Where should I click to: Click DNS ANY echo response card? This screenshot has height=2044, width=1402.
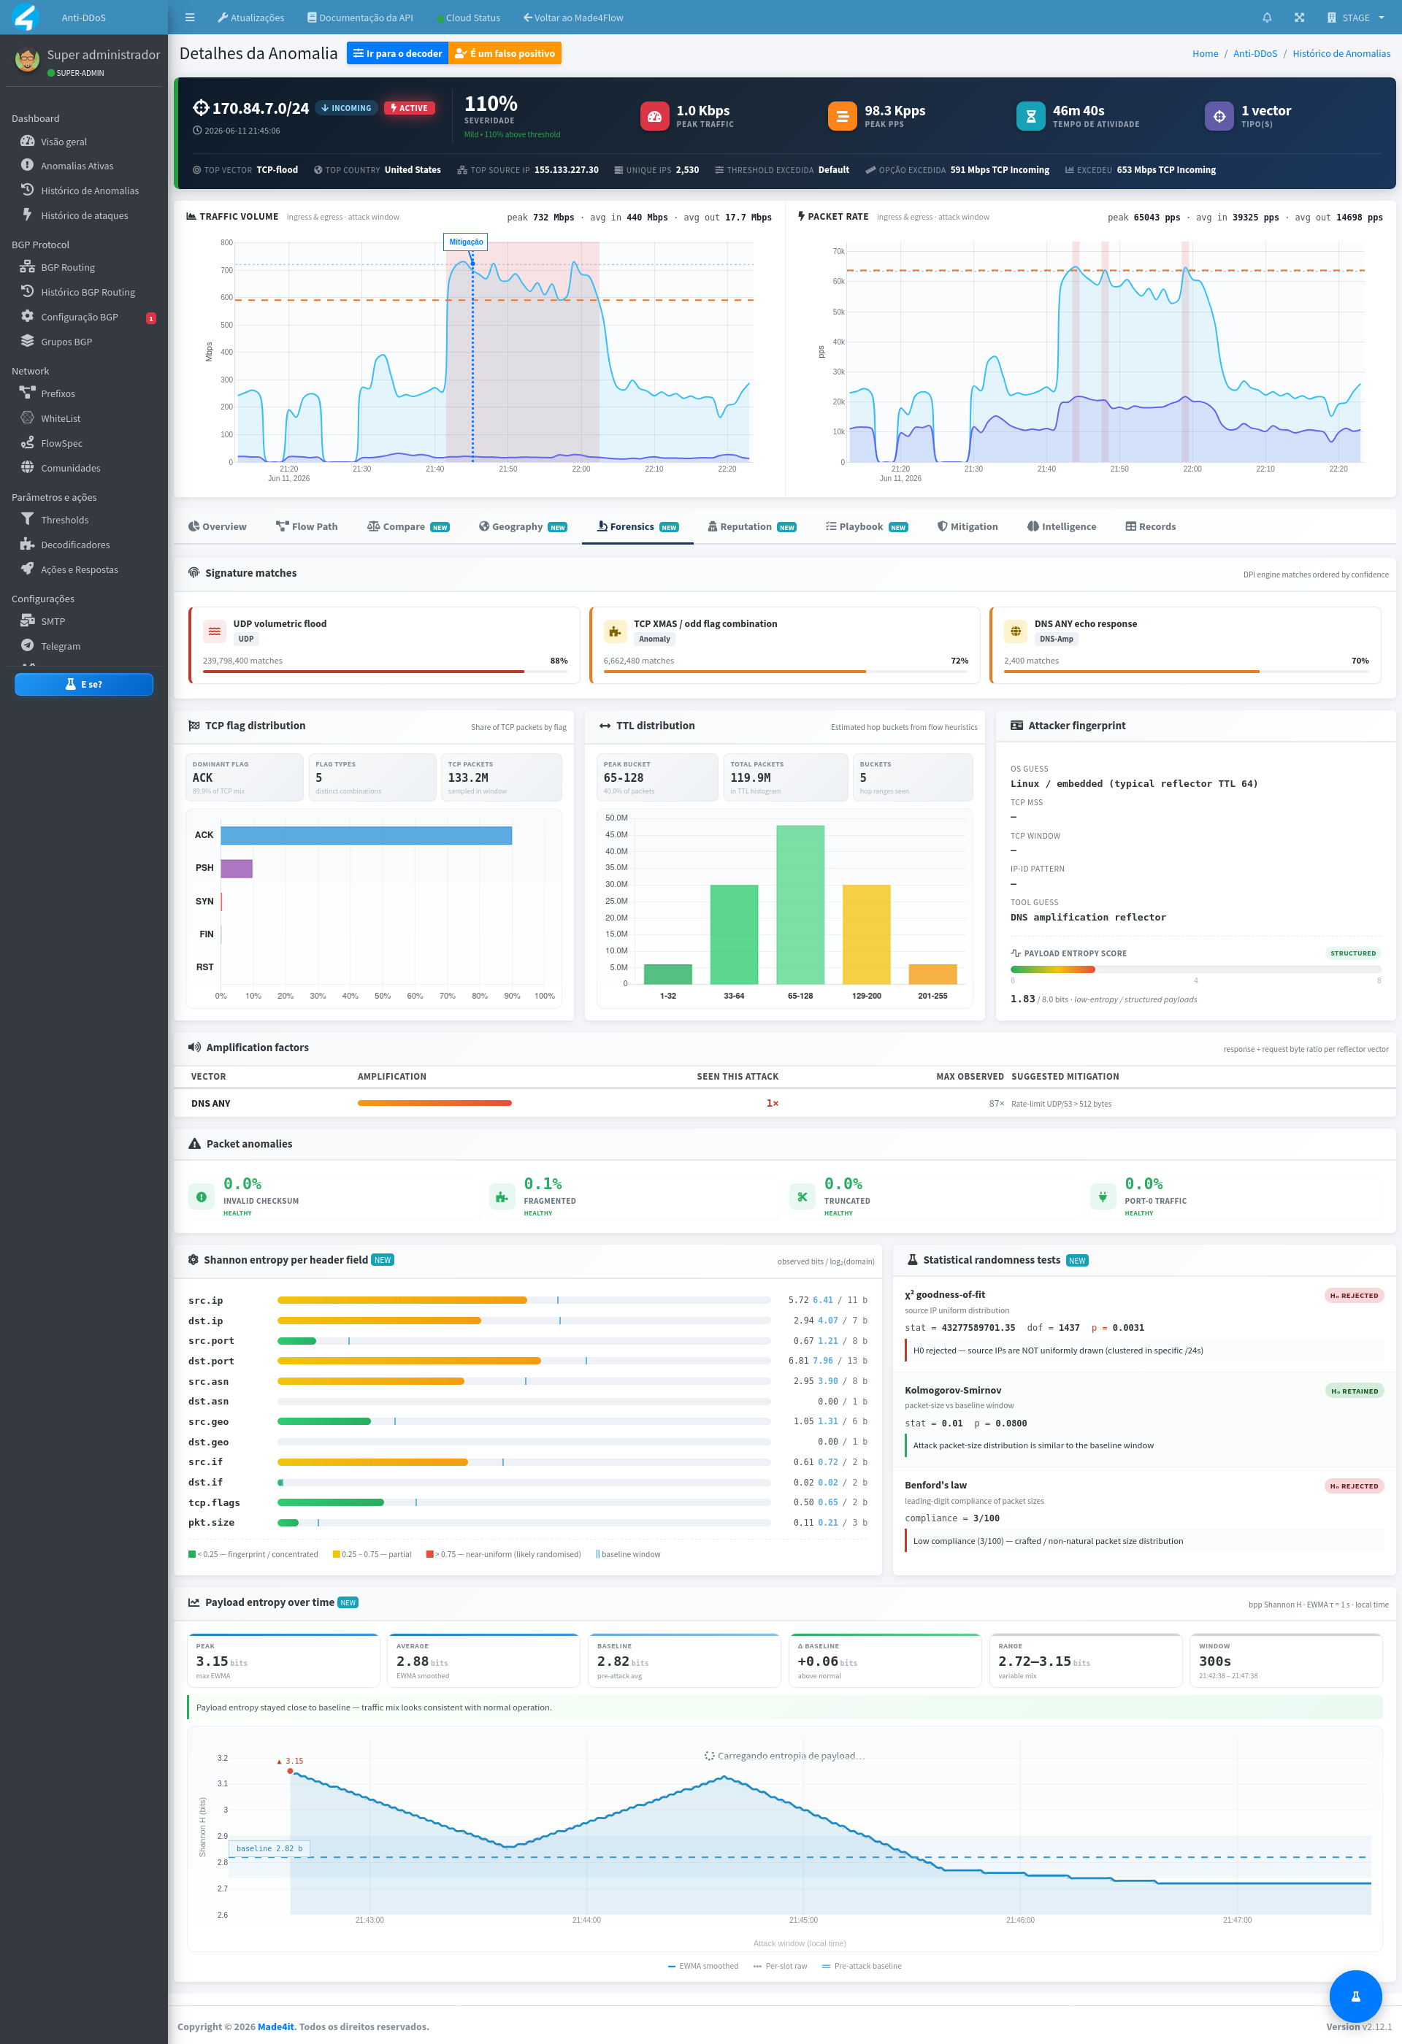coord(1184,645)
